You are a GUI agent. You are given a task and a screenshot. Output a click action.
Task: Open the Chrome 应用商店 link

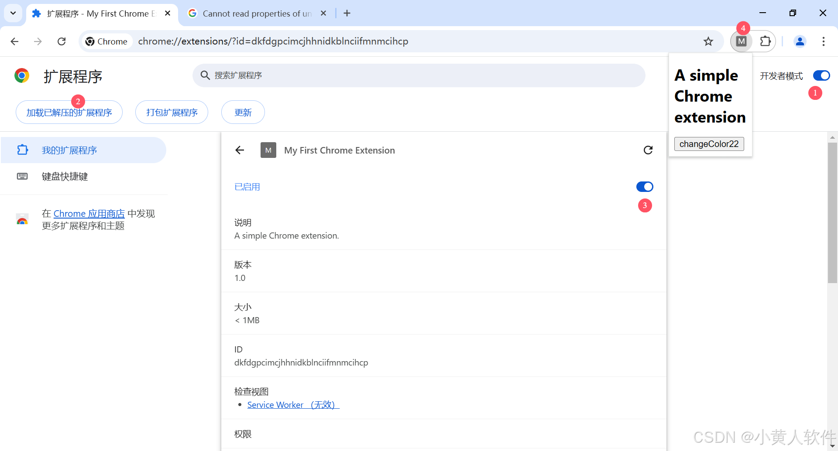89,214
